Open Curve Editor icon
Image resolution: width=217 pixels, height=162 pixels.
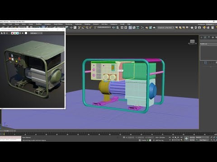pyautogui.click(x=134, y=27)
